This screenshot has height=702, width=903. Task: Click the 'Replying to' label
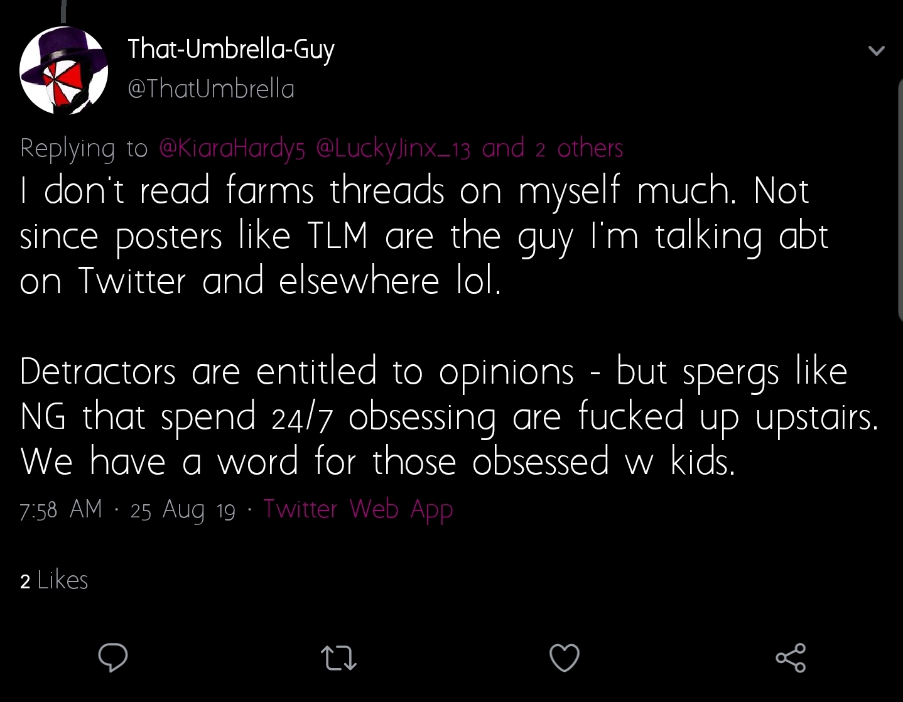coord(84,149)
